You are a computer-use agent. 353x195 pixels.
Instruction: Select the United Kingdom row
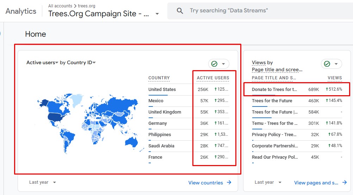[x=189, y=112]
